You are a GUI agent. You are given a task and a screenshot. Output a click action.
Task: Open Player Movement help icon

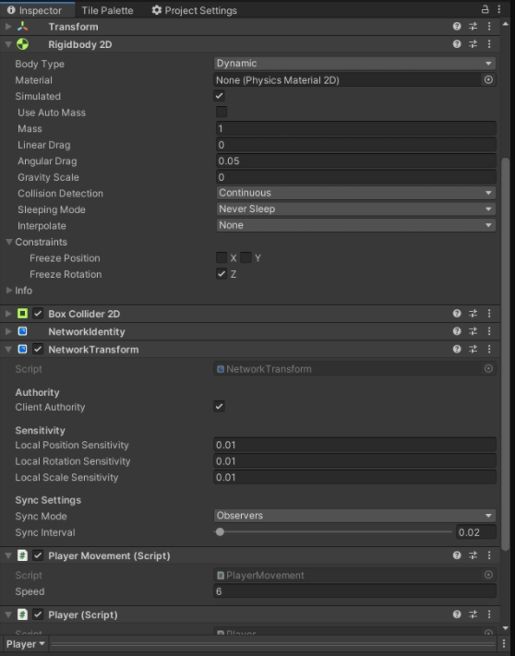(x=457, y=555)
